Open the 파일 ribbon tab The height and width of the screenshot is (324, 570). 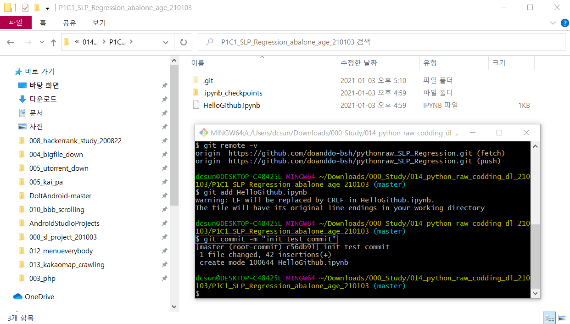coord(16,22)
